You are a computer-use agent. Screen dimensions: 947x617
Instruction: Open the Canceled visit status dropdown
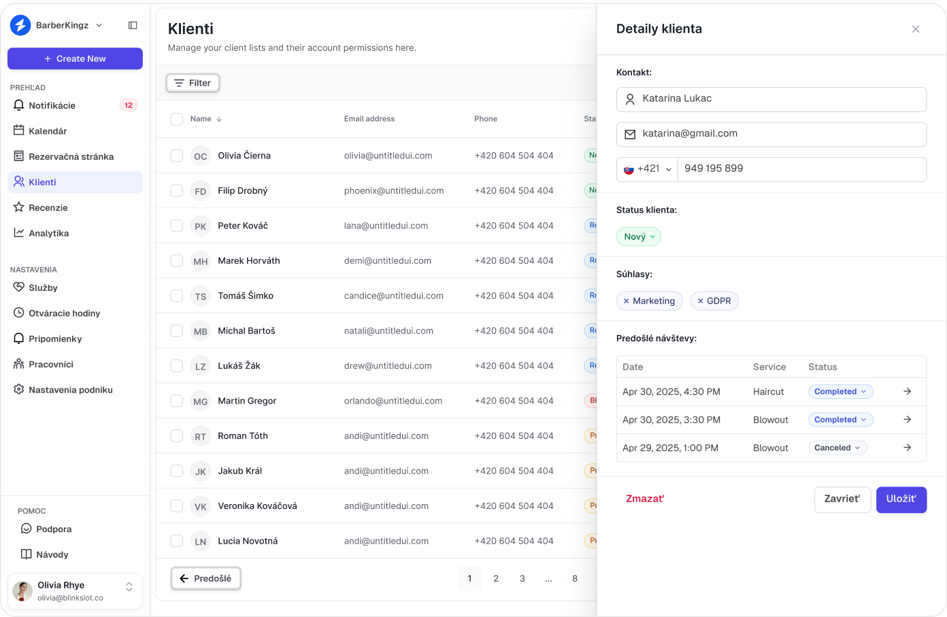(837, 448)
